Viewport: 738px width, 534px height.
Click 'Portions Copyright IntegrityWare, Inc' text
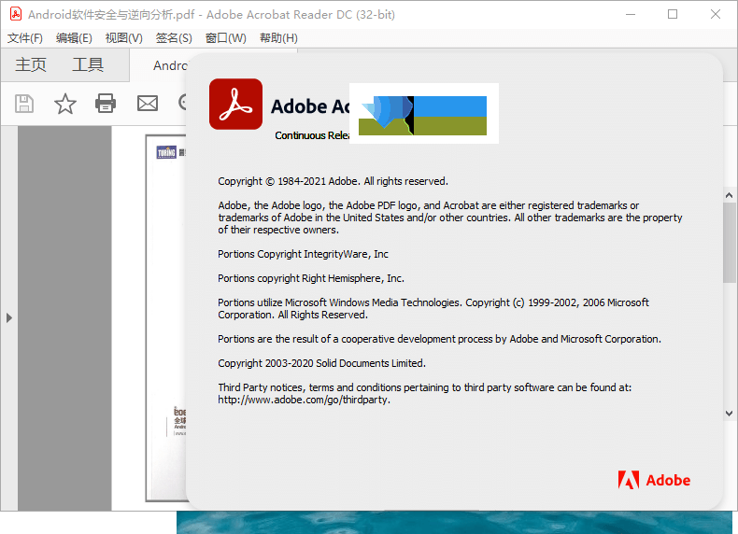click(x=303, y=254)
